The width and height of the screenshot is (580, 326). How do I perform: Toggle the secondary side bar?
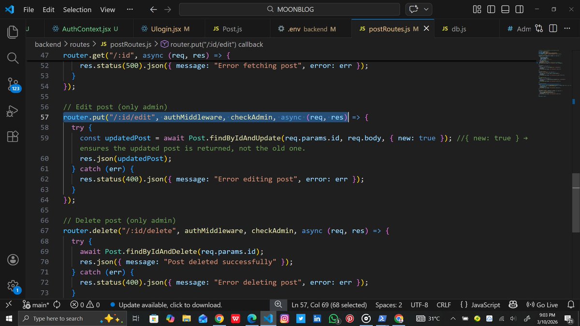tap(519, 9)
